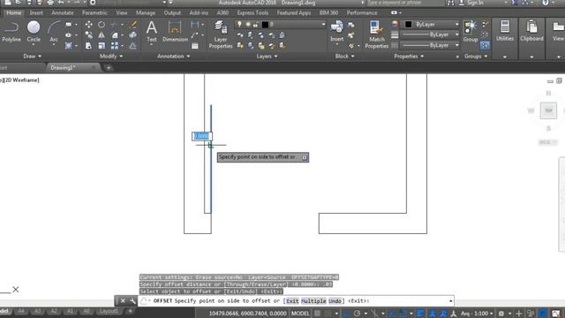Choose Exit option in command line
The height and width of the screenshot is (318, 565).
click(292, 300)
